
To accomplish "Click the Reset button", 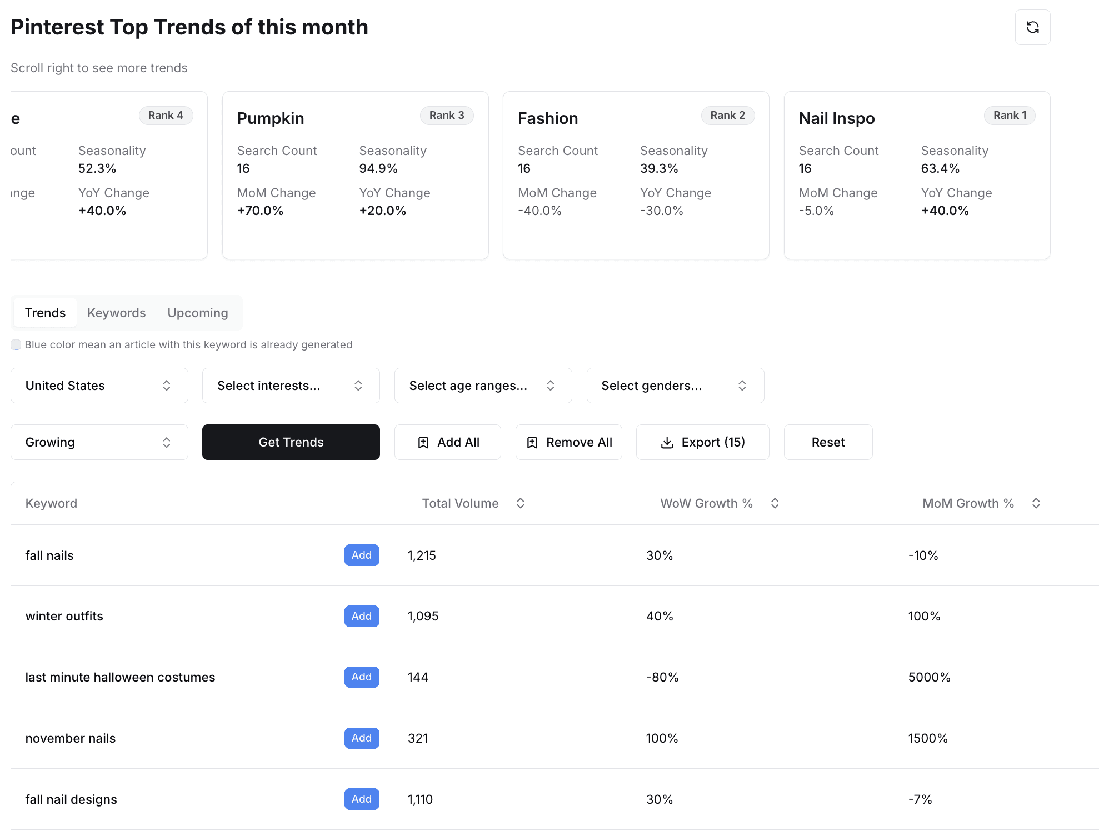I will [x=827, y=442].
